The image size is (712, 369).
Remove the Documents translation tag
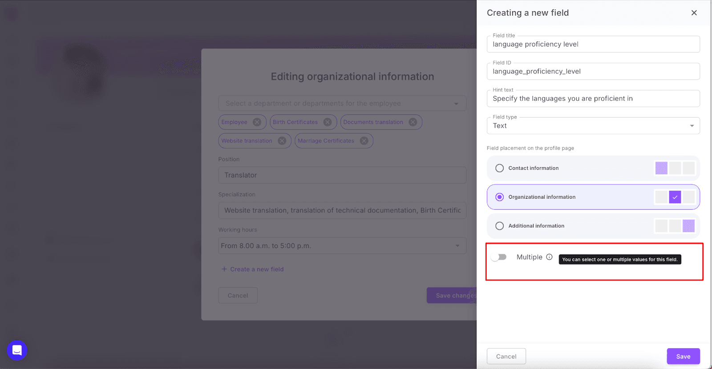pos(413,122)
